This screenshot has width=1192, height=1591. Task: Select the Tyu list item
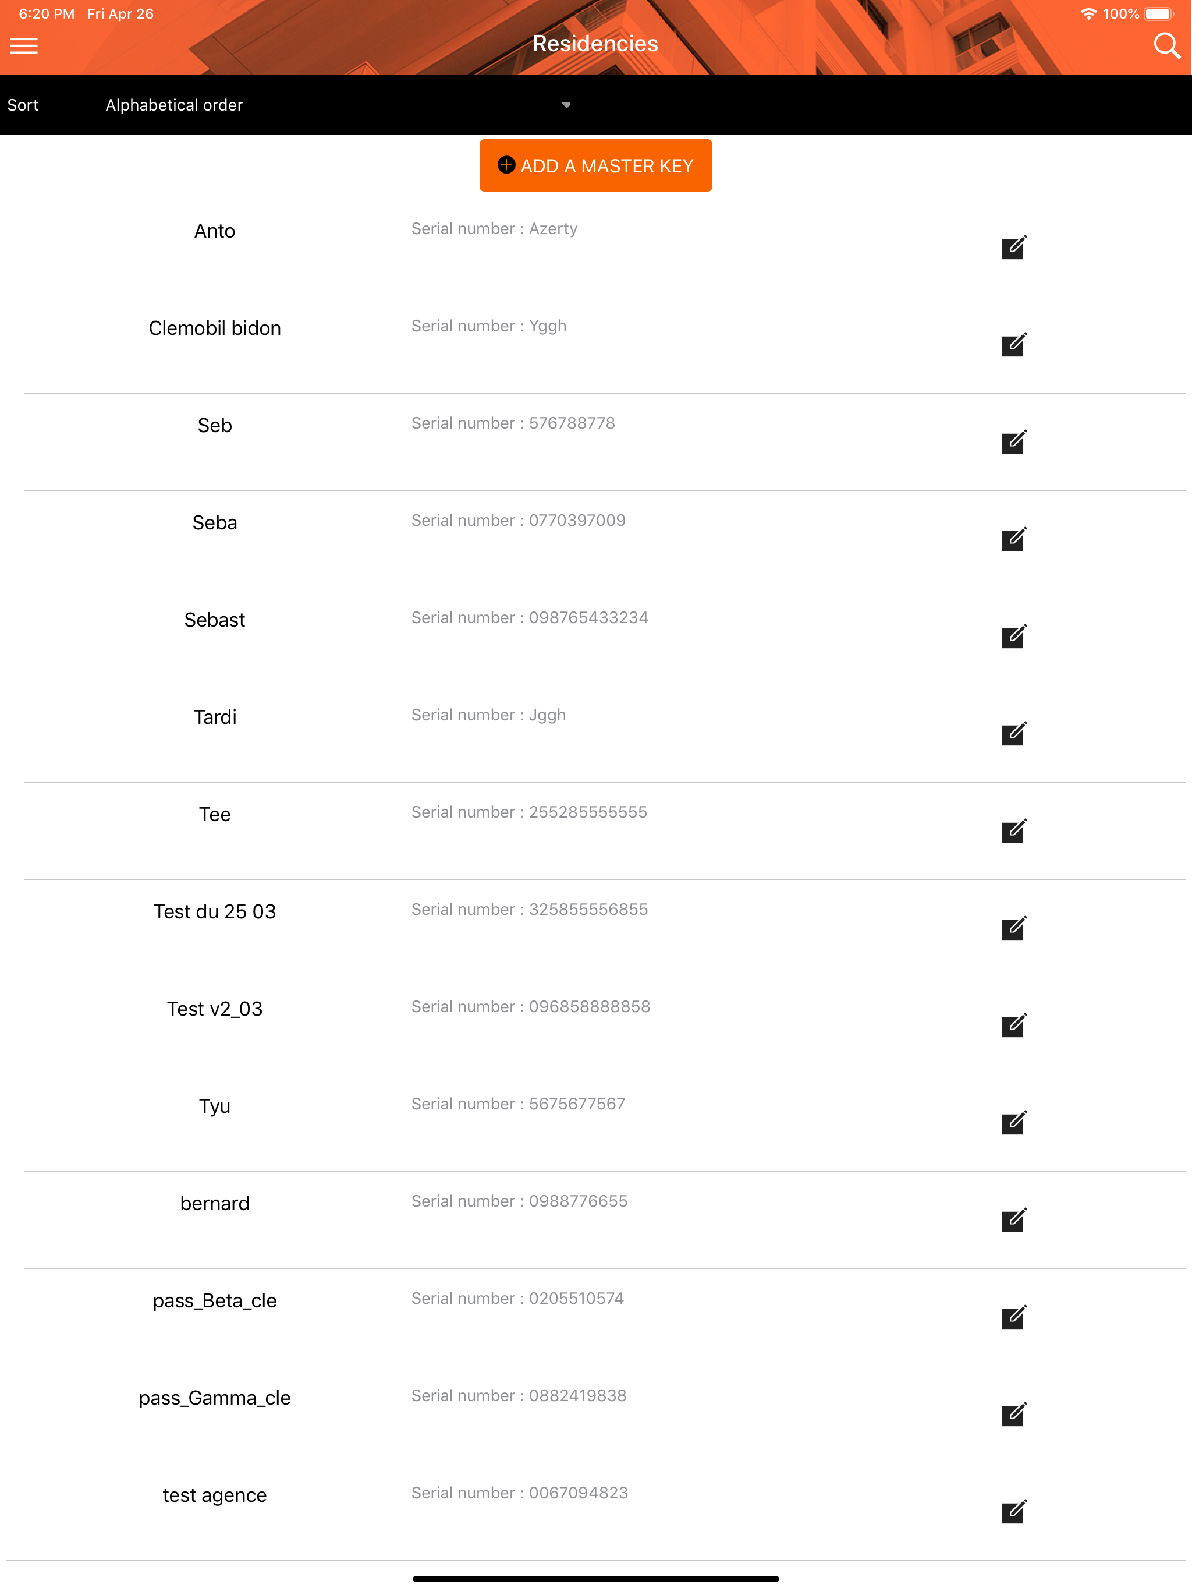coord(605,1123)
